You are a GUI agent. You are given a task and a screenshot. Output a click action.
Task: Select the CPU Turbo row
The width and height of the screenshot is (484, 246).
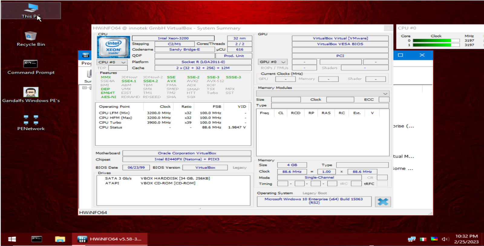(x=173, y=123)
